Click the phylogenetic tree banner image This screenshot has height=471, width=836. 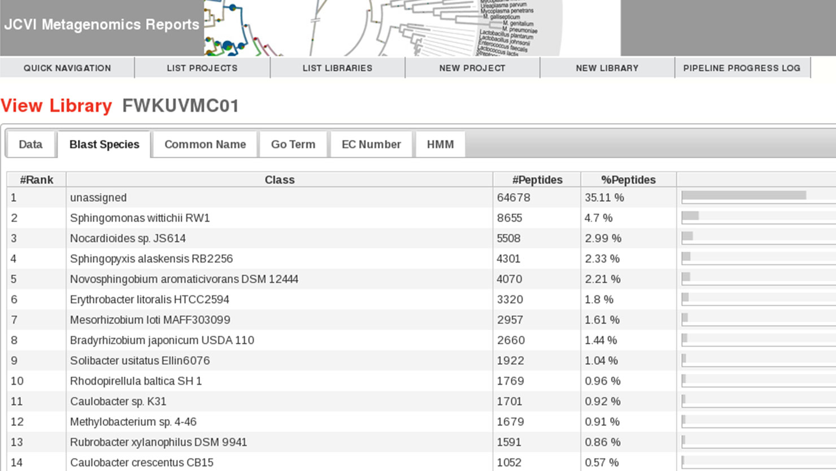(x=384, y=28)
